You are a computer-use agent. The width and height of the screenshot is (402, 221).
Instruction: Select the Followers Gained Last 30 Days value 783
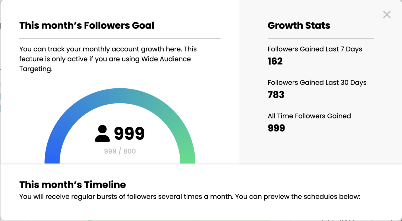click(x=276, y=94)
